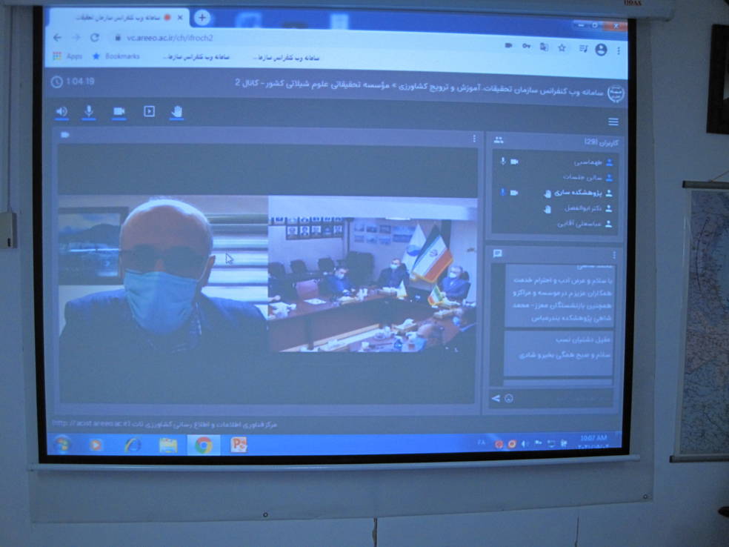Raise your hand in the meeting

[x=176, y=112]
